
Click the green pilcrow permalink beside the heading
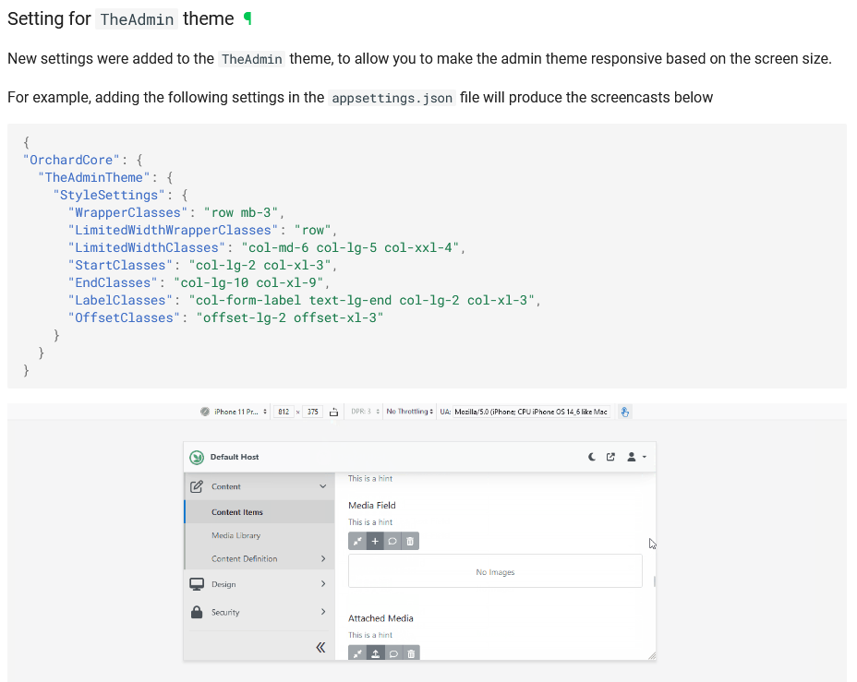247,19
